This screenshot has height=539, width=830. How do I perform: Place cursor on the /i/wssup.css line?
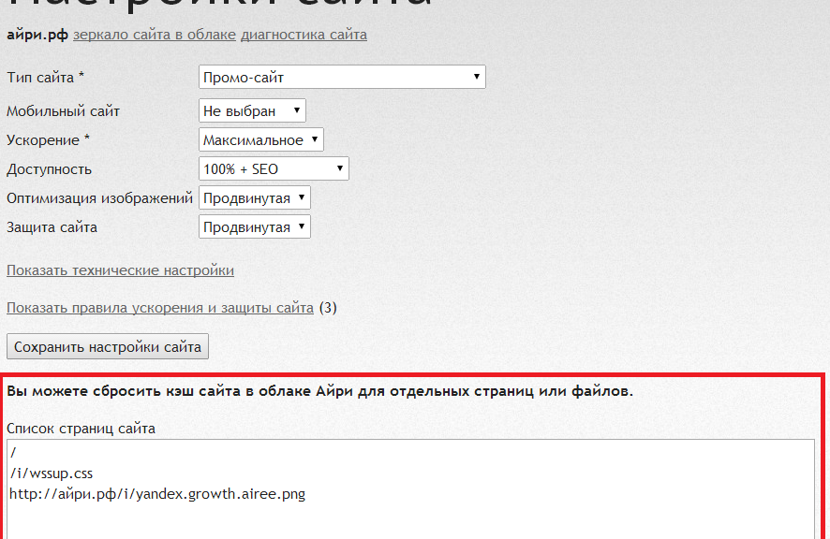pyautogui.click(x=52, y=473)
